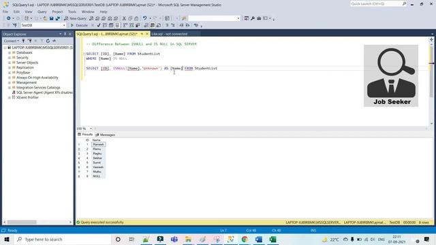Image resolution: width=436 pixels, height=245 pixels.
Task: Select the PolyBase tree item
Action: [23, 73]
